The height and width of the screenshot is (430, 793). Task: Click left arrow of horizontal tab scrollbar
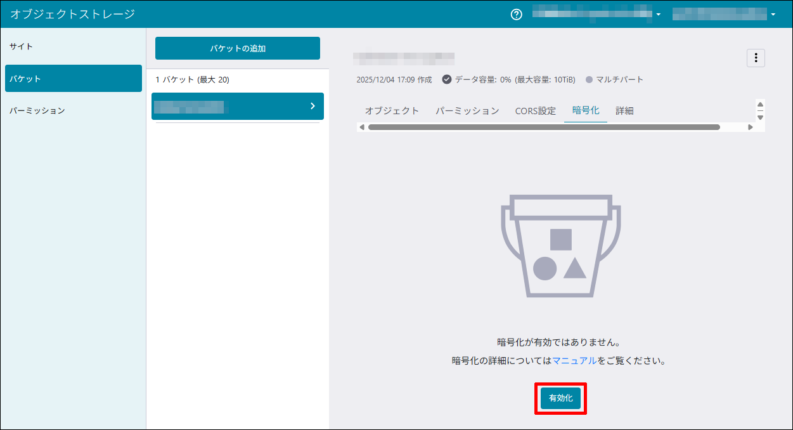pos(362,127)
